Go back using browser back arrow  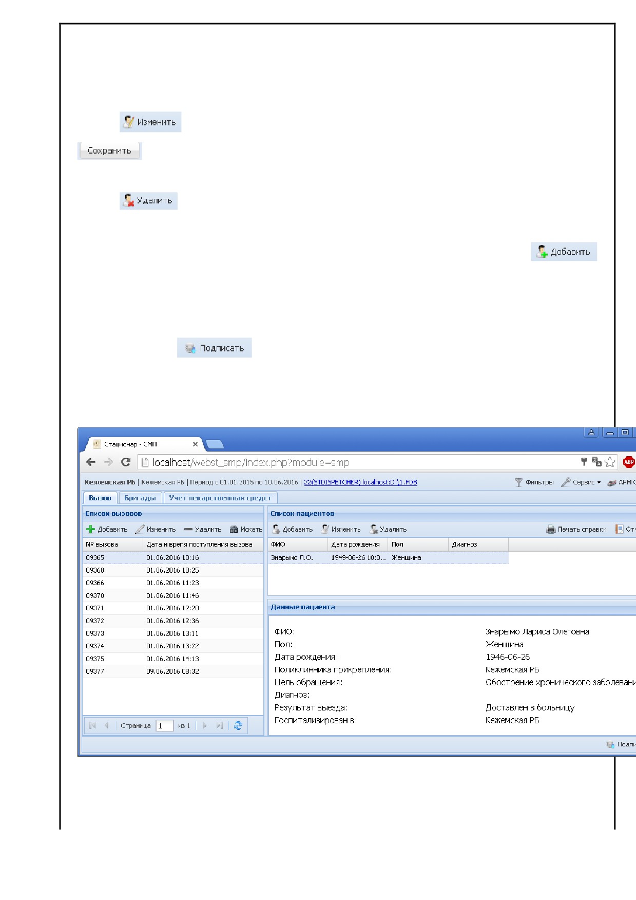[x=91, y=462]
